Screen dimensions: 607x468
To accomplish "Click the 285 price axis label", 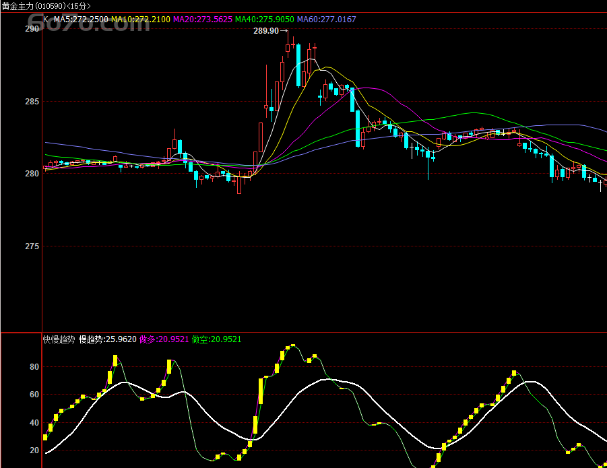I will [32, 102].
